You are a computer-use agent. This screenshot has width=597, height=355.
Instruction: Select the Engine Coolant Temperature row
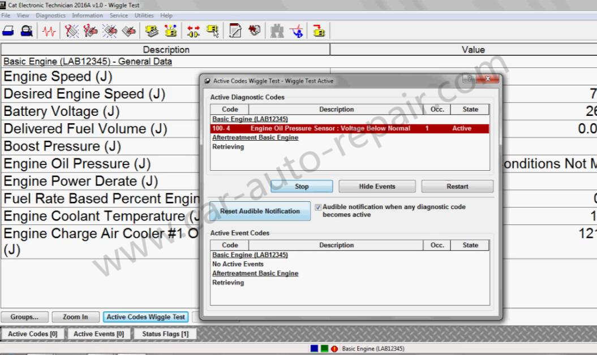coord(101,216)
